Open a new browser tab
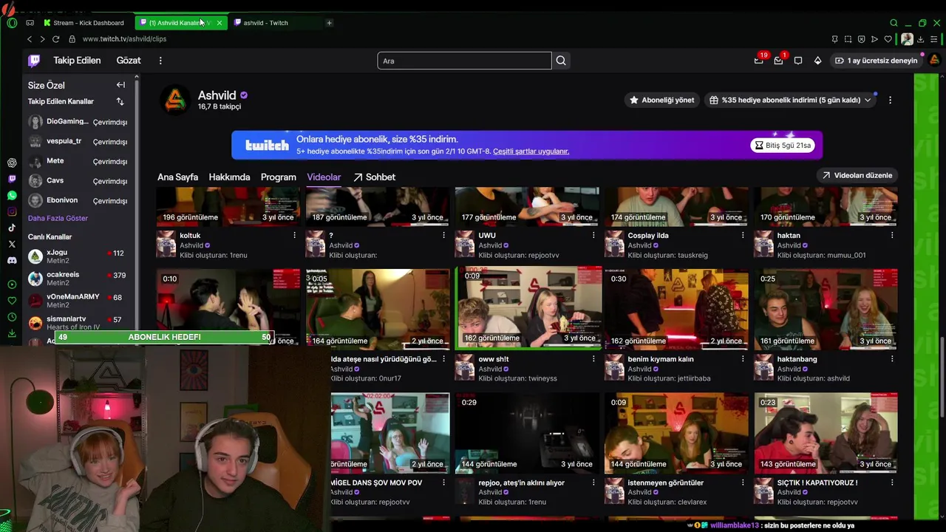 pos(329,23)
